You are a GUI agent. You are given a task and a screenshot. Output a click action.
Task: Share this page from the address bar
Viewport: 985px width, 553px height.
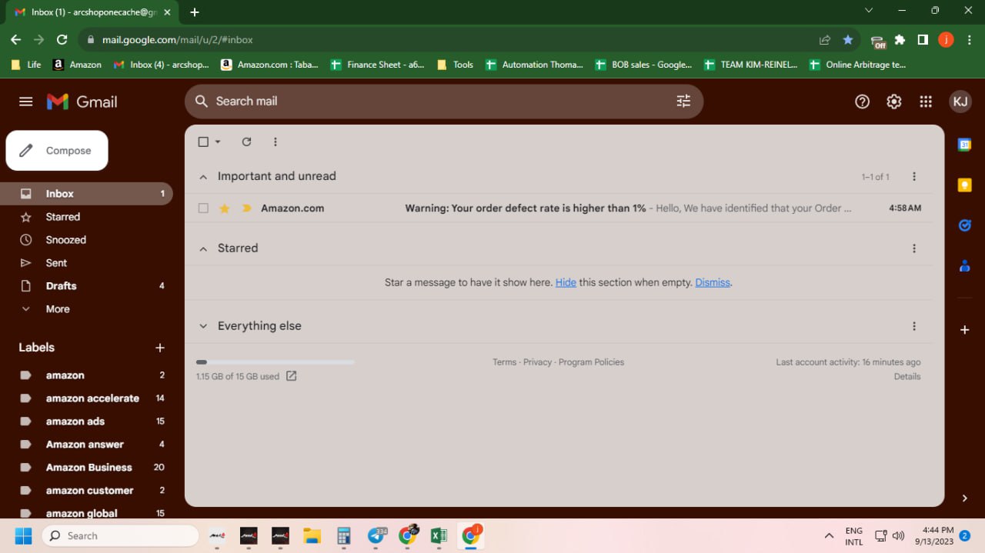click(825, 39)
